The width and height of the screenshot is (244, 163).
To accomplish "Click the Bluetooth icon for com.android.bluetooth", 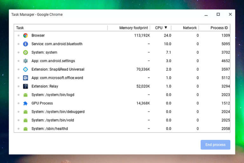I will pyautogui.click(x=25, y=44).
